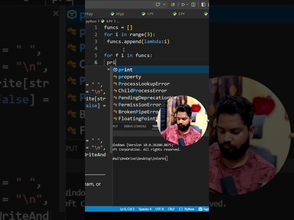
Task: Click the class icon beside 'ChildProcessError'
Action: [115, 91]
